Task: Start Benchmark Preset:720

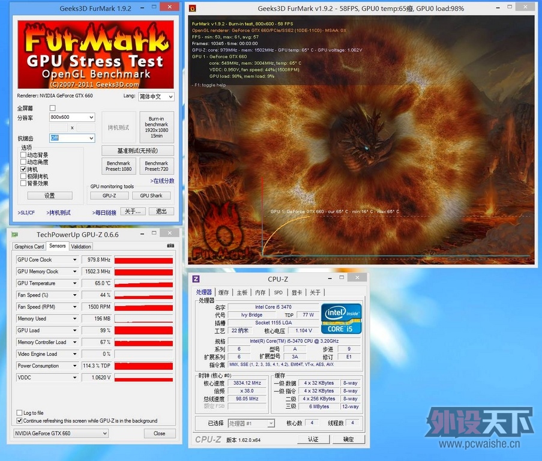Action: (157, 166)
